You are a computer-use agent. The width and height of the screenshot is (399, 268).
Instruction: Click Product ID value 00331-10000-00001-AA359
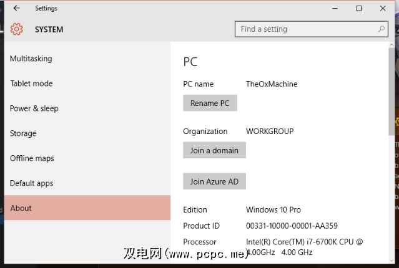pyautogui.click(x=292, y=226)
